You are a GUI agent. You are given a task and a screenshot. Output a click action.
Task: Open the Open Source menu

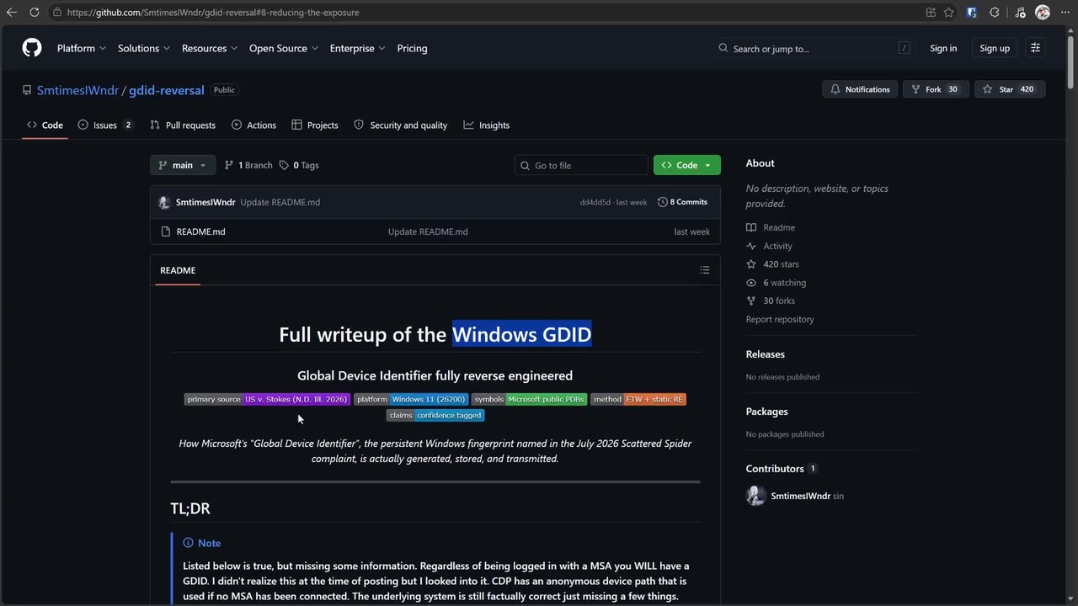(284, 48)
